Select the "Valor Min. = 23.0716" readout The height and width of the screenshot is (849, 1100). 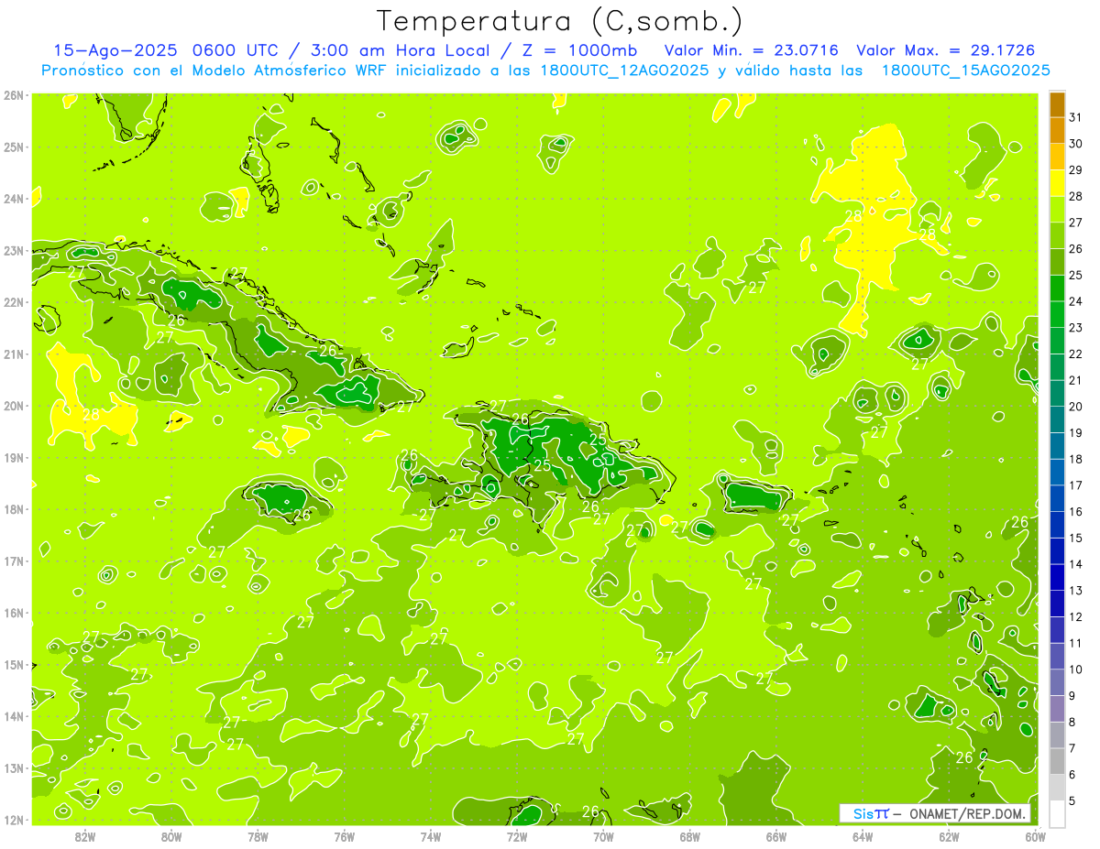pos(753,50)
